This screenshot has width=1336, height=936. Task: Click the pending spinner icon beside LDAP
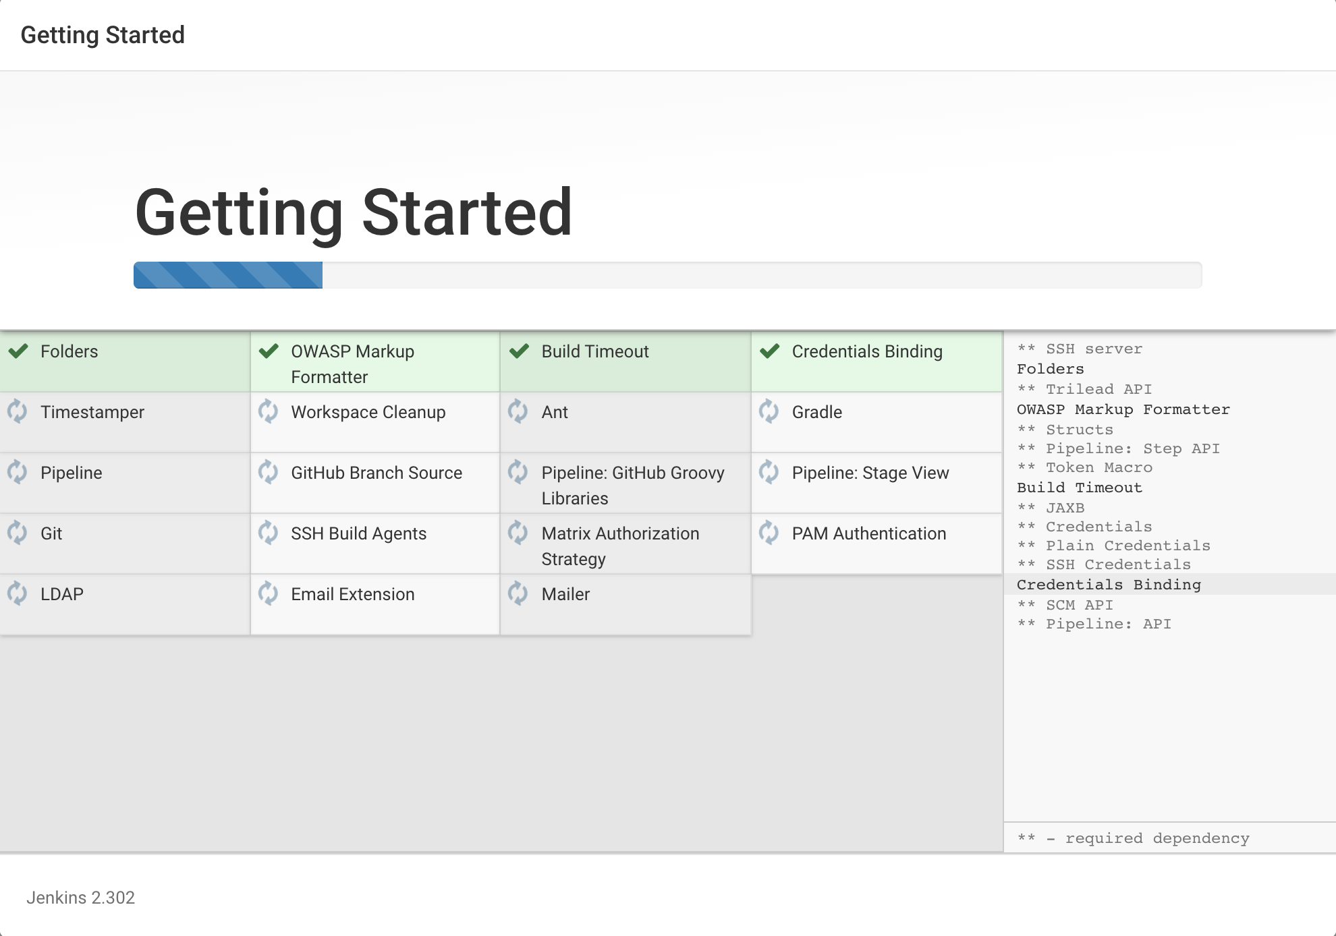(x=18, y=593)
